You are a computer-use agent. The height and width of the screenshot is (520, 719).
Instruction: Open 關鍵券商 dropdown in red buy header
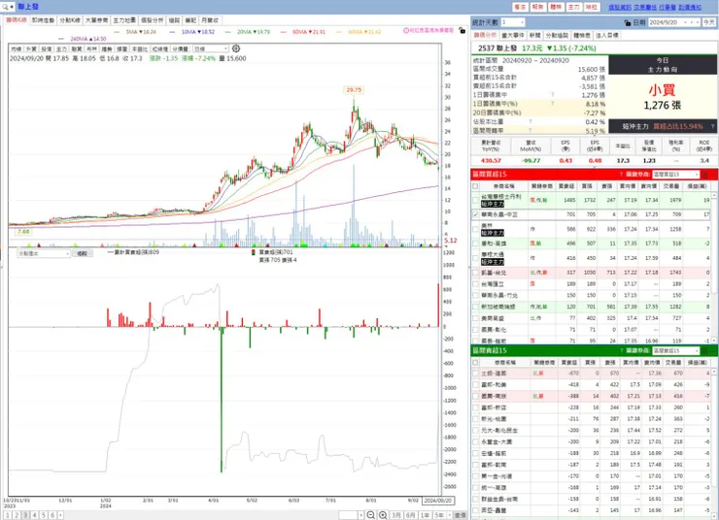676,175
